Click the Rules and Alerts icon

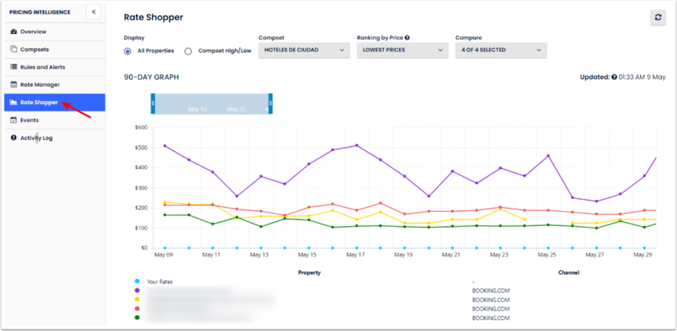(13, 67)
